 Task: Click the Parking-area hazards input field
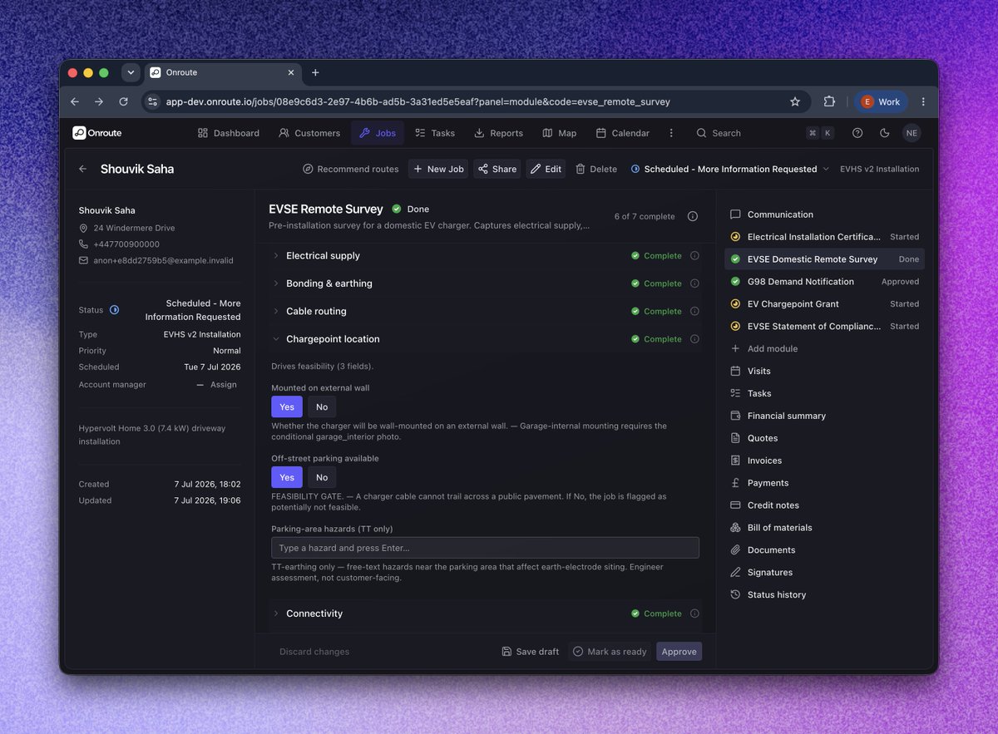(x=485, y=548)
